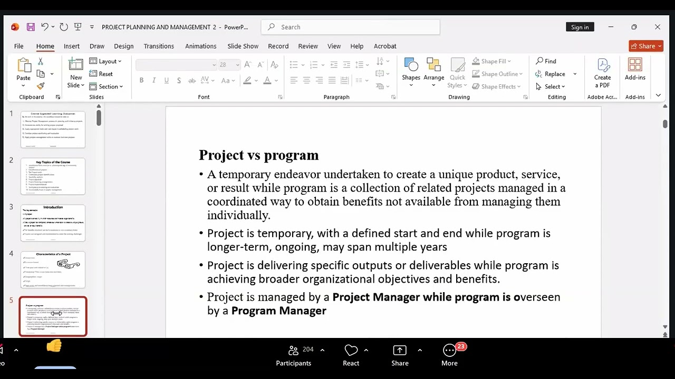Open Participants list in meeting bar
Image resolution: width=675 pixels, height=379 pixels.
click(294, 356)
